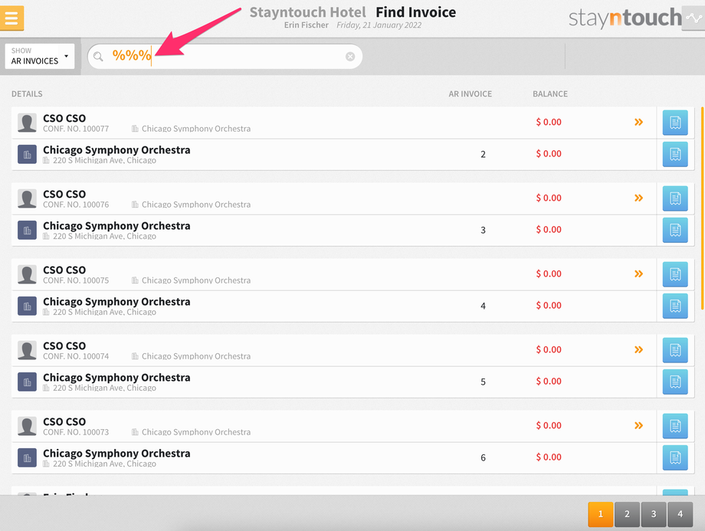Click the guest avatar for CONF. NO. 100073
This screenshot has height=531, width=705.
coord(27,426)
